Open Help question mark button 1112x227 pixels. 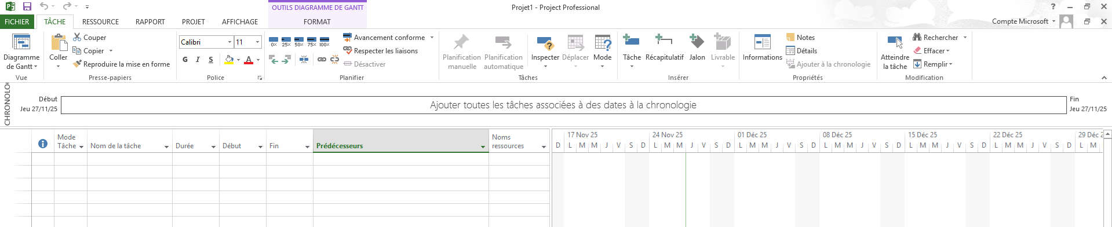[x=1053, y=6]
